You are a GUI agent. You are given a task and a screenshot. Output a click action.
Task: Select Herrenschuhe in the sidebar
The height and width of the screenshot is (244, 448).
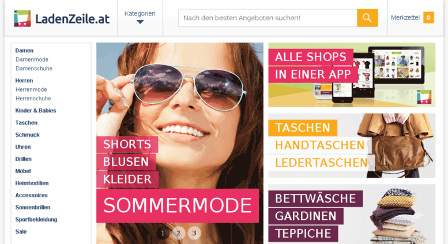point(33,98)
